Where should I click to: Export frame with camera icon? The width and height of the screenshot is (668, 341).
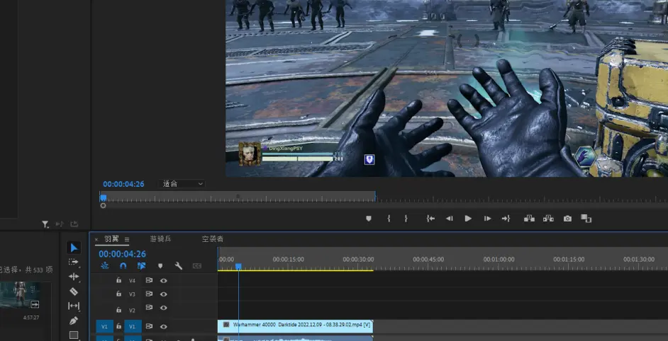[x=567, y=219]
